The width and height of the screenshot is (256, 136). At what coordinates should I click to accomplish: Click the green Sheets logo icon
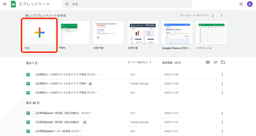13,4
